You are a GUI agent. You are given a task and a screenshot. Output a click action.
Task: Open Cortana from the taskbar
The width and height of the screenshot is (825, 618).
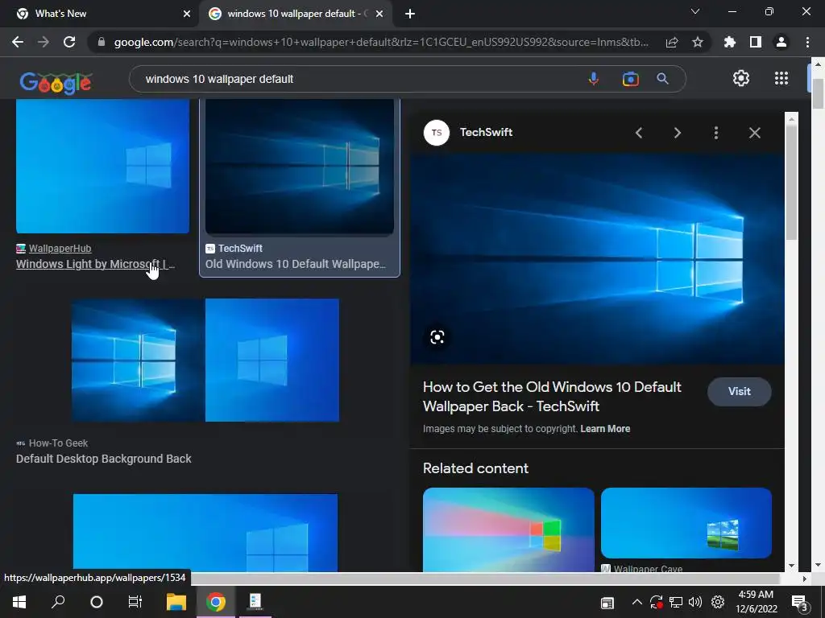click(x=97, y=602)
